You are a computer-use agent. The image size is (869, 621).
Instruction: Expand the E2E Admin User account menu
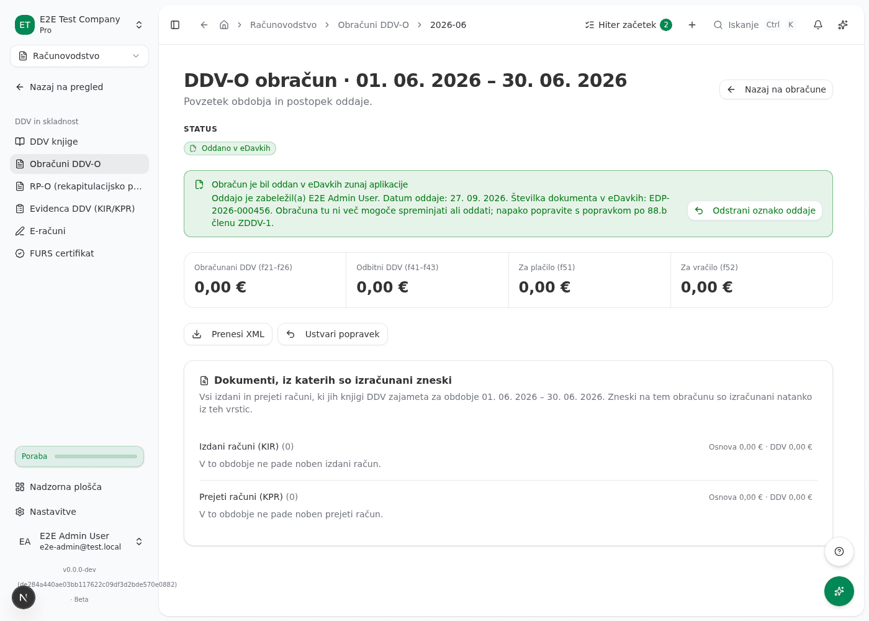79,542
